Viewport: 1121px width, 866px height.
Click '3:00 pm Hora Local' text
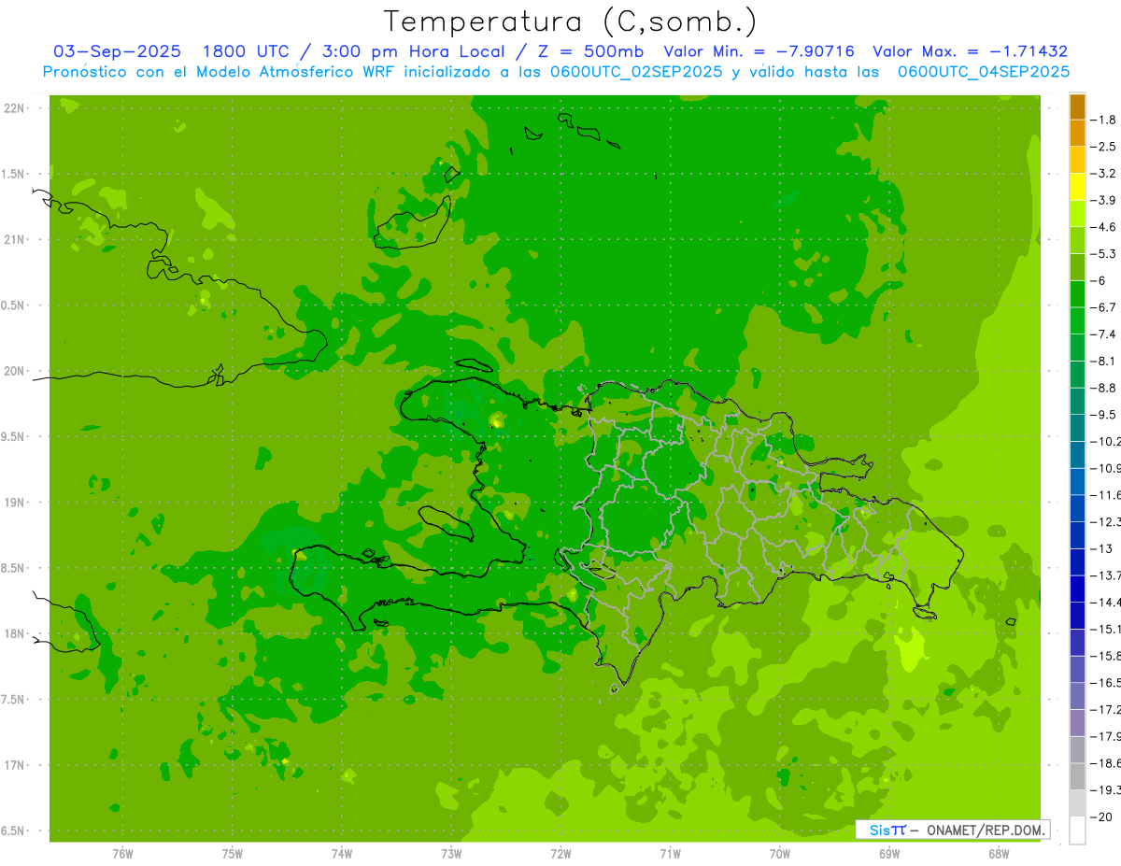pos(412,52)
